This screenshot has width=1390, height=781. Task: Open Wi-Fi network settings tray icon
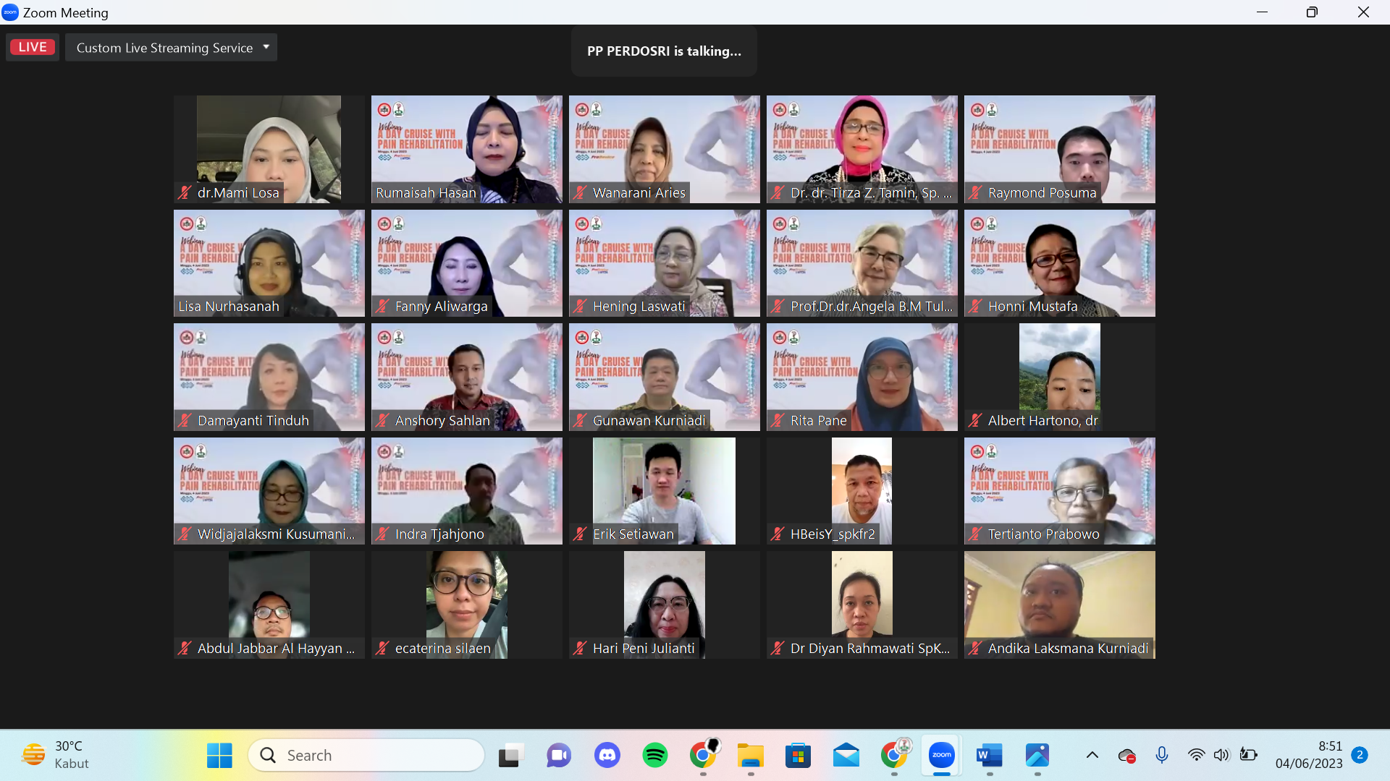coord(1196,755)
